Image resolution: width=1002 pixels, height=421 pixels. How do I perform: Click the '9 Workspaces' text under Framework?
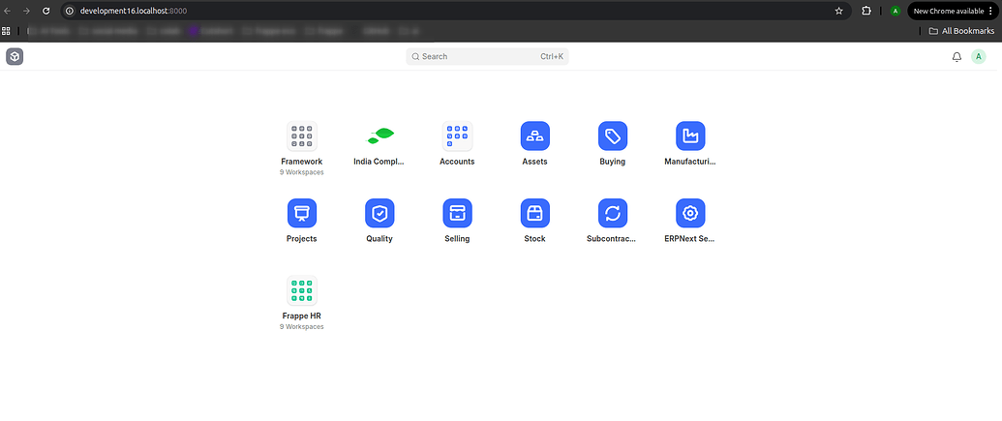tap(302, 172)
